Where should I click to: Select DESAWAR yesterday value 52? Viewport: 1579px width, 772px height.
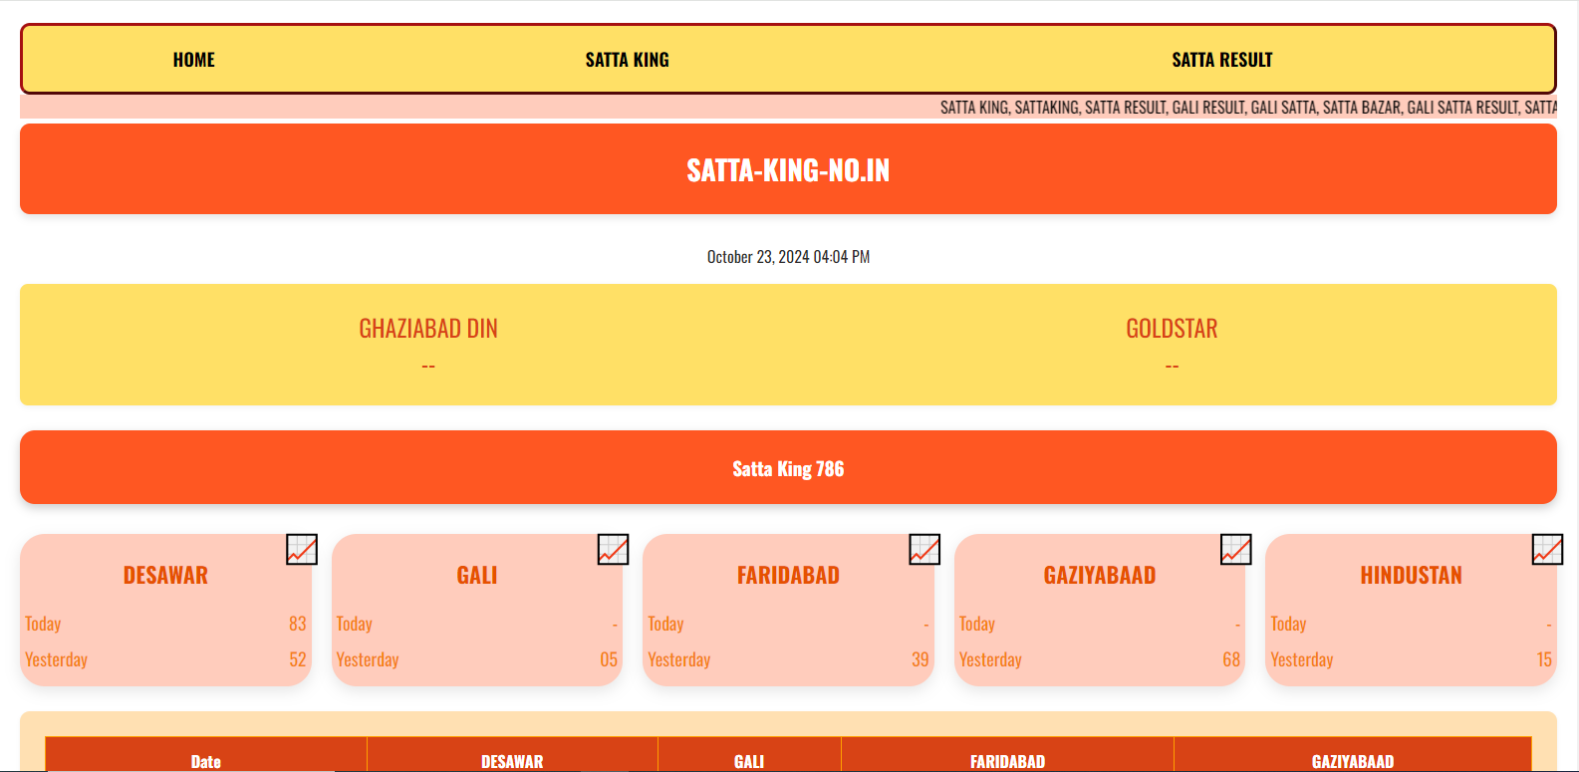tap(298, 659)
